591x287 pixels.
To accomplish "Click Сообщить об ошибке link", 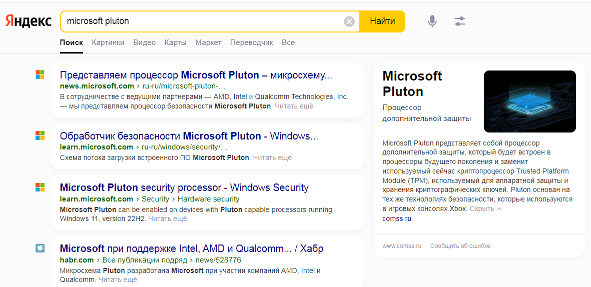I will [460, 246].
